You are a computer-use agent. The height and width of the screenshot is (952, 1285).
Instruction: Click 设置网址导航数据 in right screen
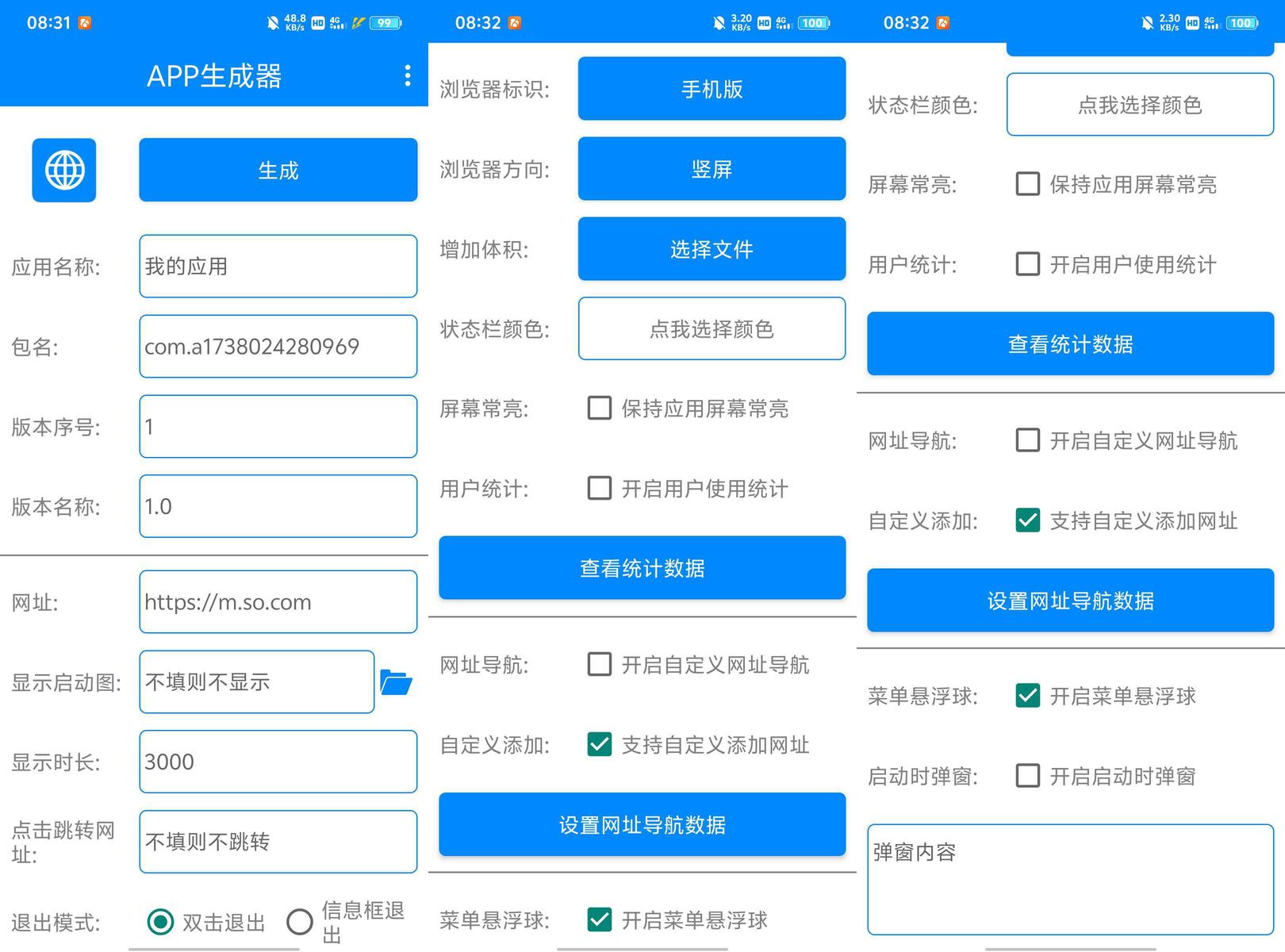[1071, 601]
